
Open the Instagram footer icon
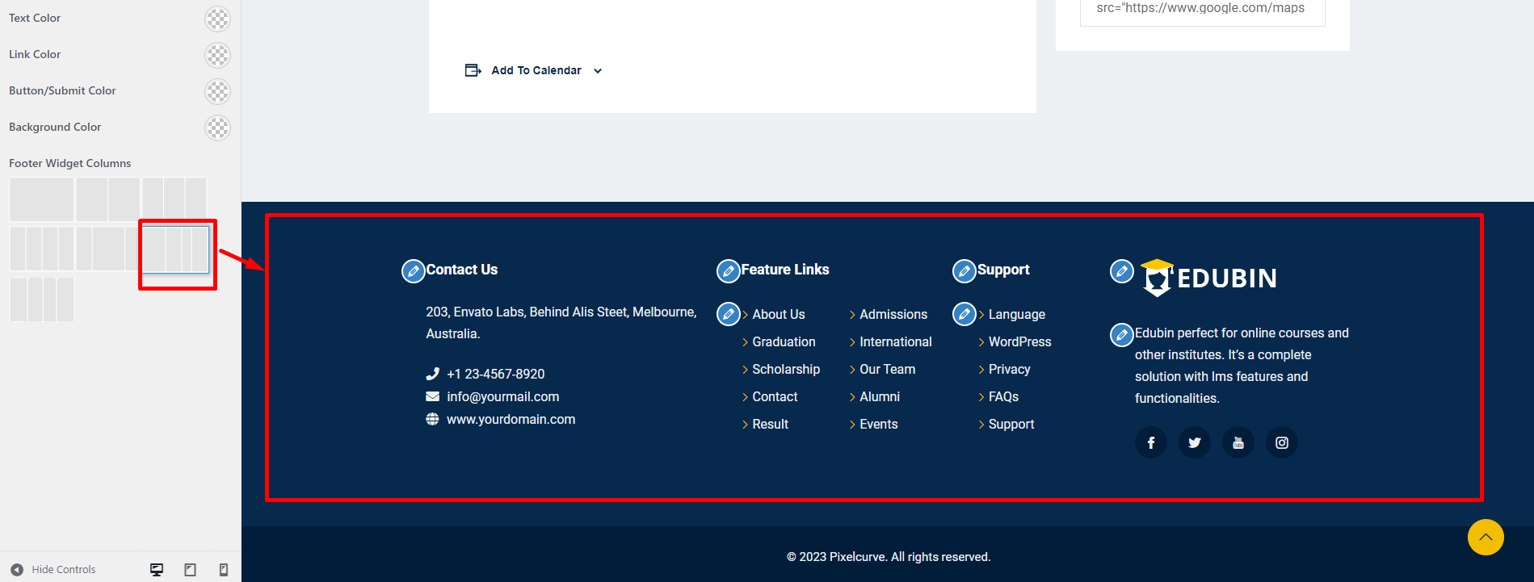pyautogui.click(x=1282, y=442)
